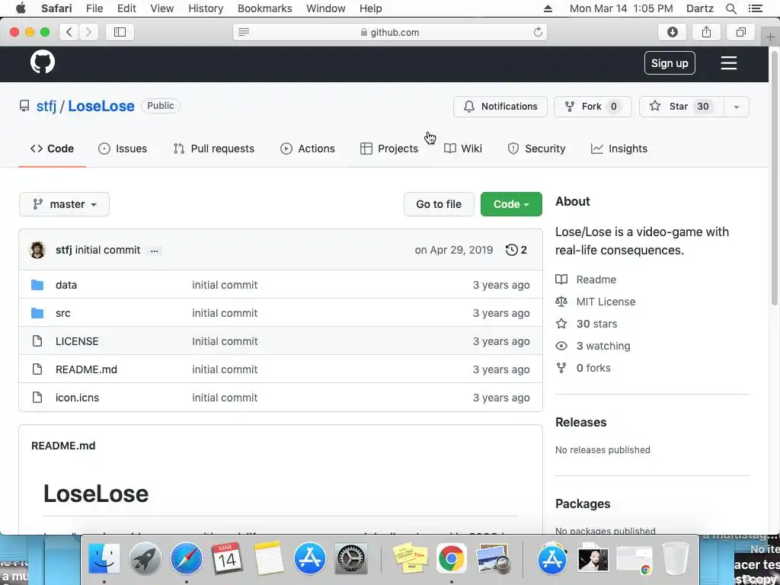Screen dimensions: 780x585
Task: View the 30 stars link
Action: point(596,324)
